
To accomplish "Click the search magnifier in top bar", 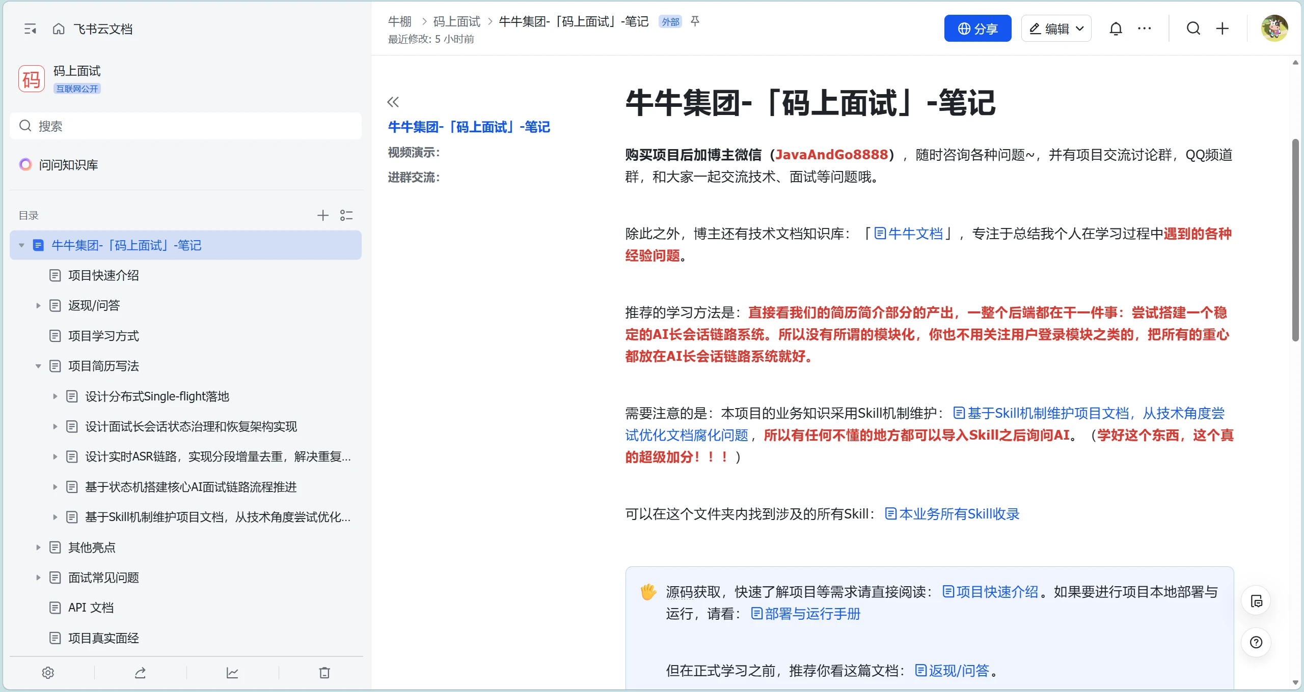I will pyautogui.click(x=1193, y=28).
